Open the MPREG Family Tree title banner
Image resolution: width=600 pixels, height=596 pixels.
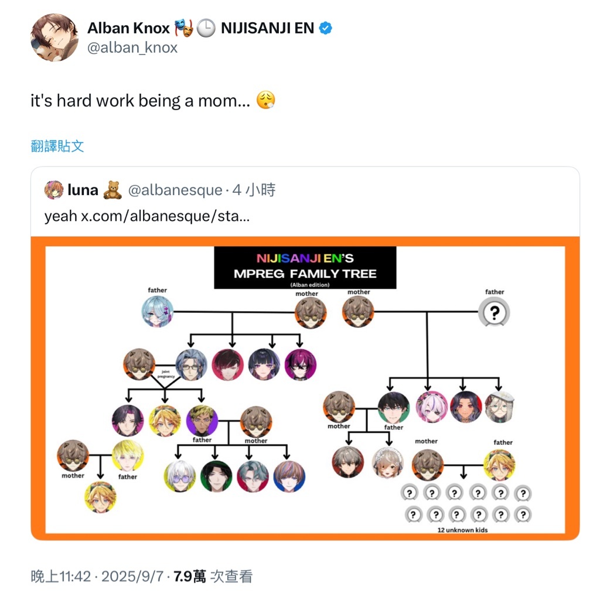pyautogui.click(x=305, y=268)
